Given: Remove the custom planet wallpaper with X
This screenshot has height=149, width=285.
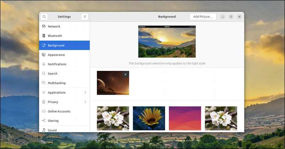Looking at the screenshot, I should coord(125,74).
